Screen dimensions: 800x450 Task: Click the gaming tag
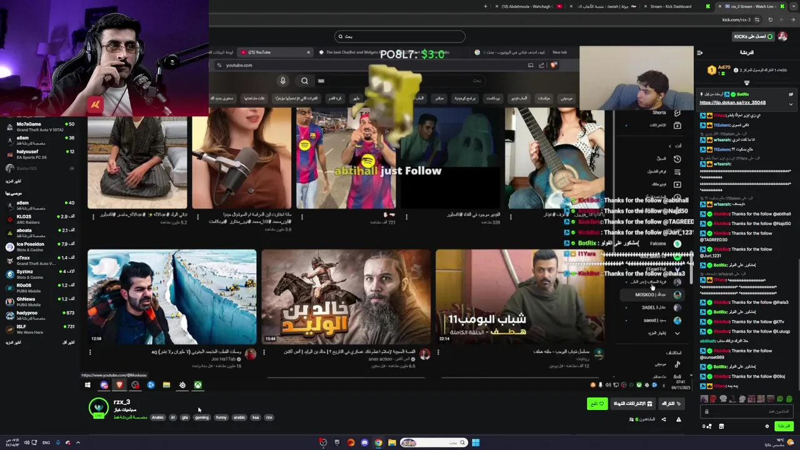[202, 417]
